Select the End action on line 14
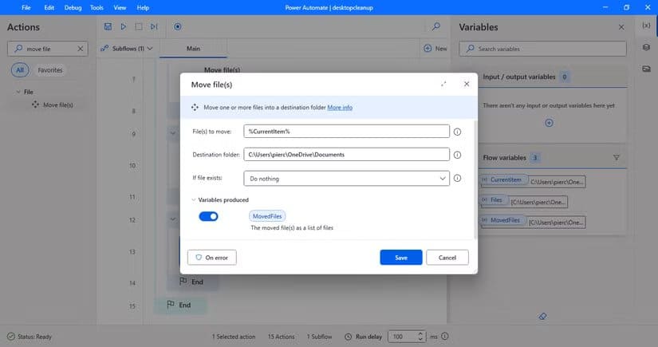658x347 pixels. pos(191,282)
